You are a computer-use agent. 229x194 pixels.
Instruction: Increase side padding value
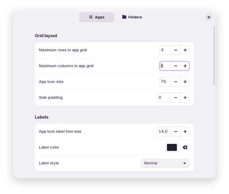click(185, 97)
